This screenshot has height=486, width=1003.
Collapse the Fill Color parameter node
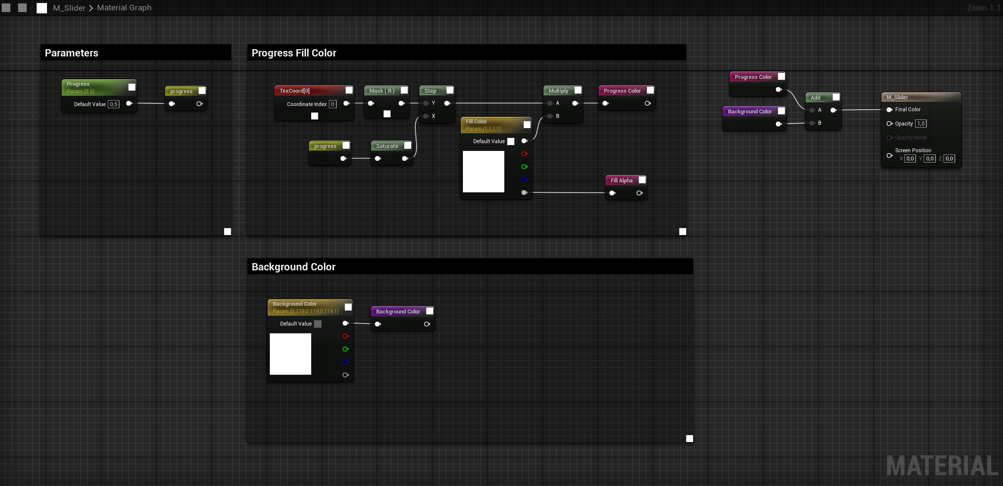pyautogui.click(x=527, y=125)
